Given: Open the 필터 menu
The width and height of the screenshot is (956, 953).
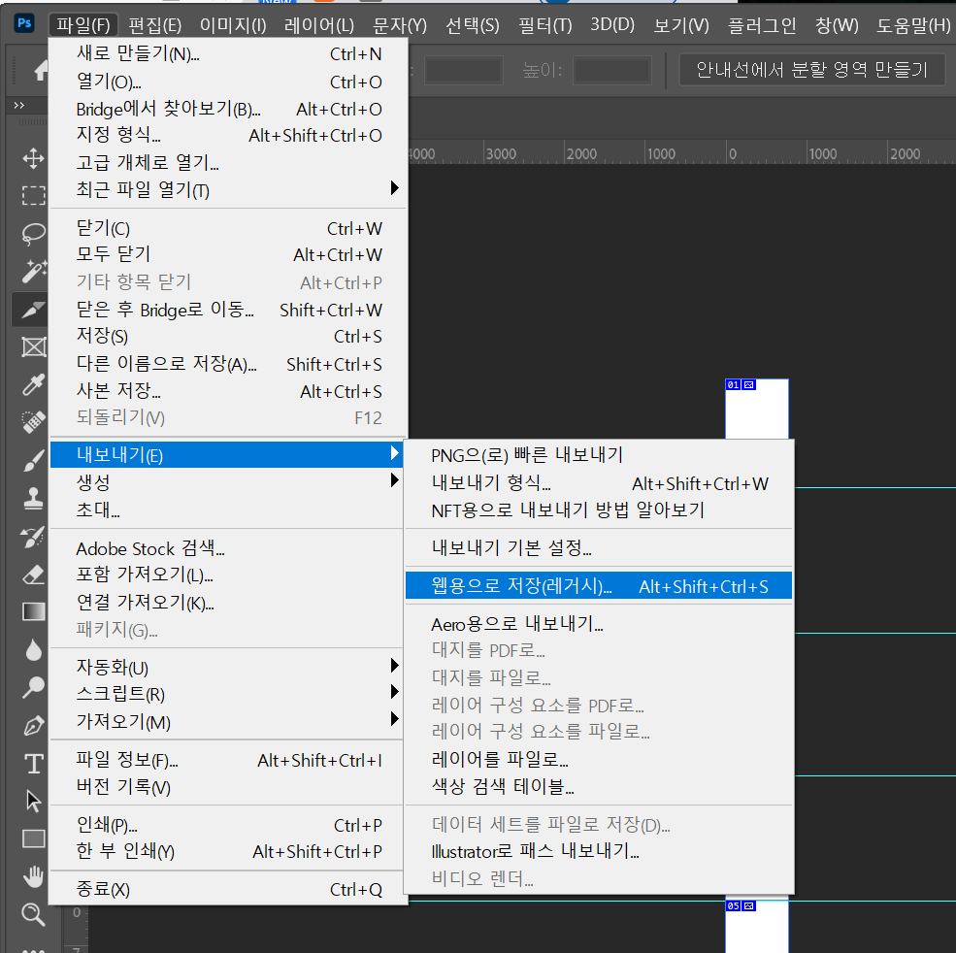Looking at the screenshot, I should (x=544, y=25).
